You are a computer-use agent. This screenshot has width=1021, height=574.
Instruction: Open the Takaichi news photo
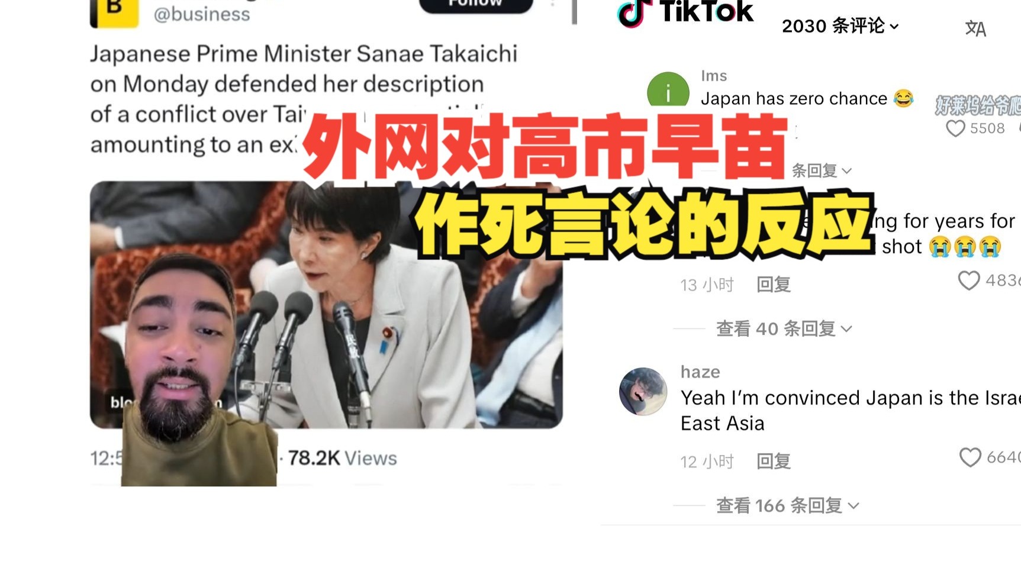[x=326, y=305]
